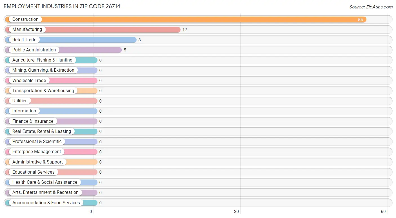Screen dimensions: 396x218
Task: Click the Retail Trade value 8
Action: (139, 40)
